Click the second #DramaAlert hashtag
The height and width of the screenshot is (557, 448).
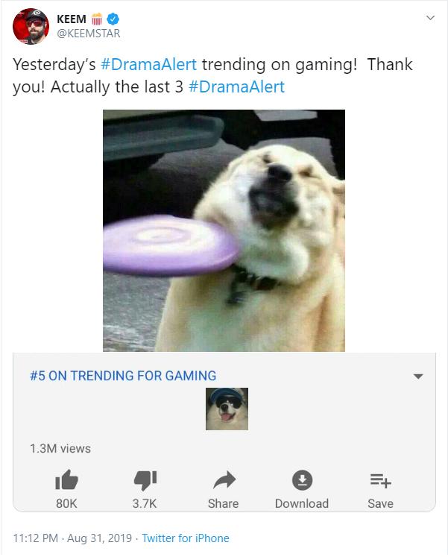pos(237,87)
